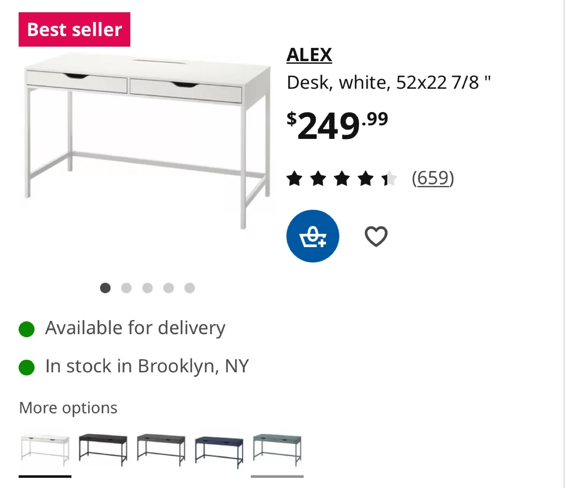Screen dimensions: 565x488
Task: Open the 659 reviews link
Action: [x=433, y=178]
